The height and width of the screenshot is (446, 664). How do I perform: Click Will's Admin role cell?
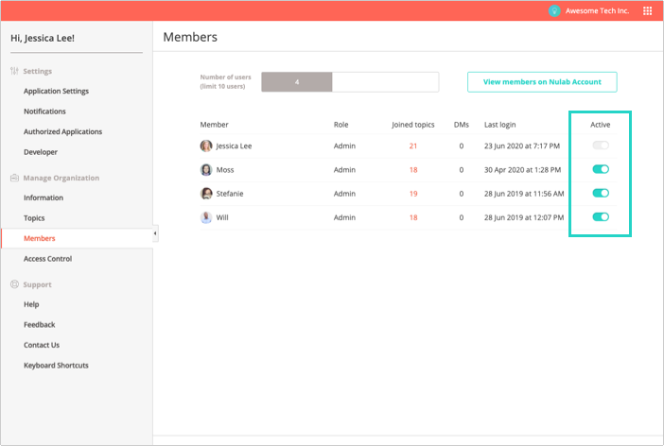(344, 217)
